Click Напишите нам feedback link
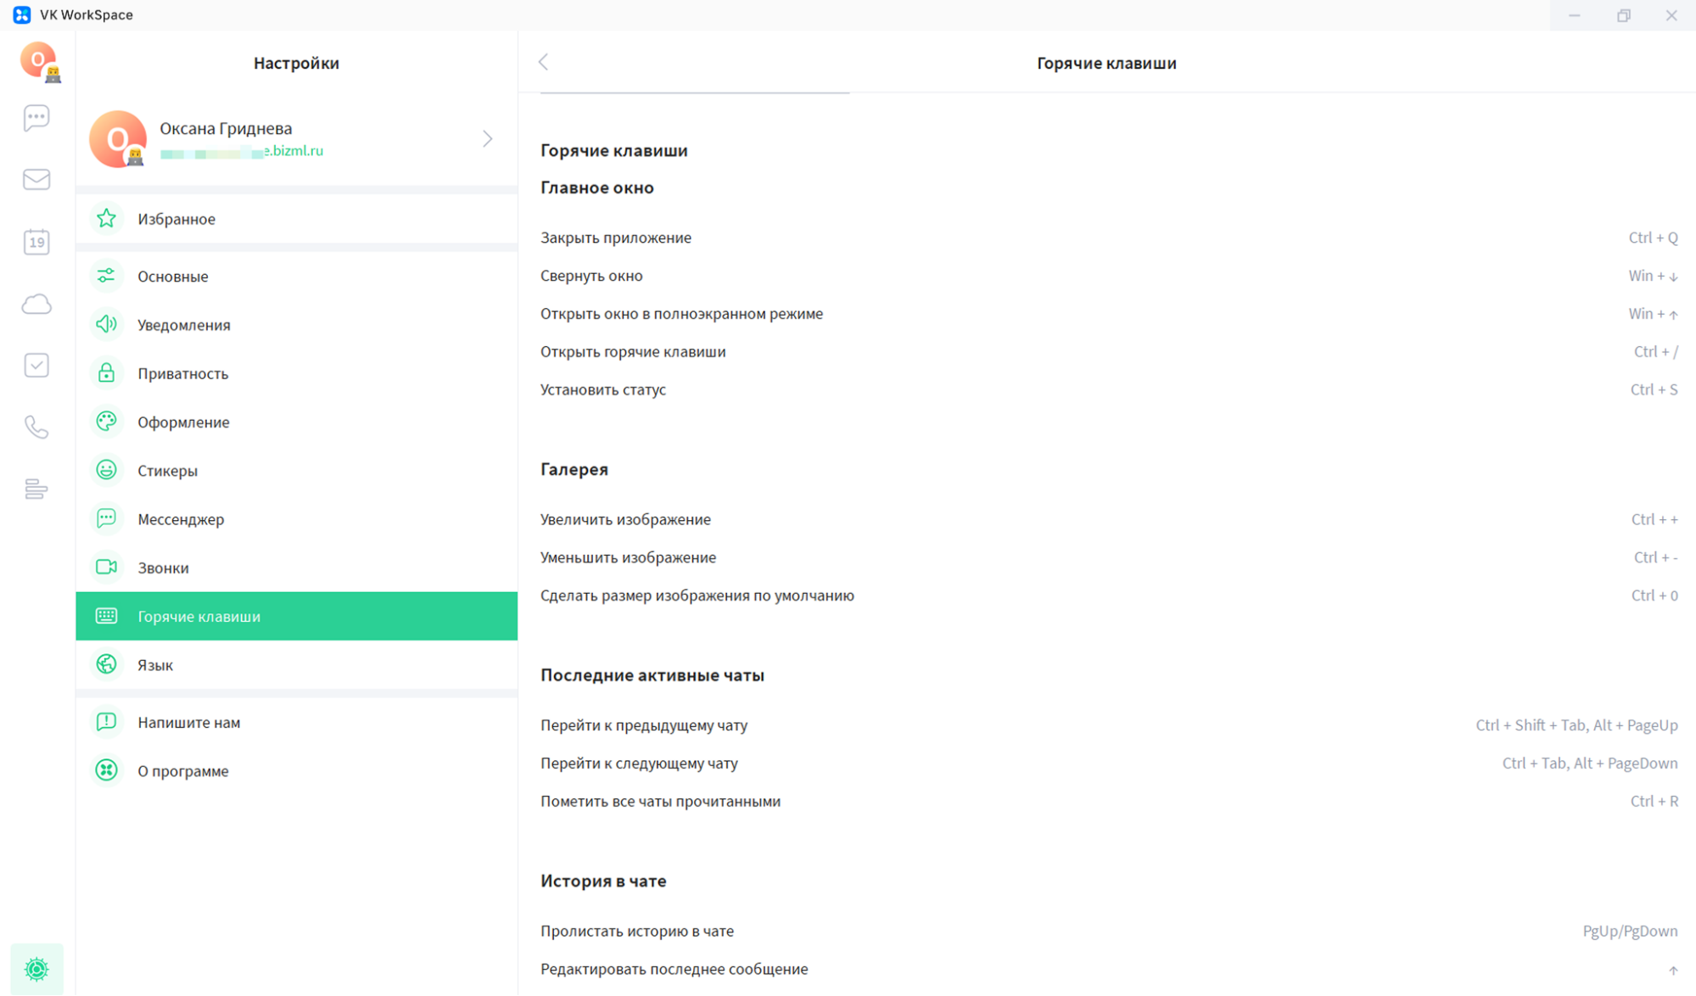Image resolution: width=1696 pixels, height=996 pixels. (x=189, y=722)
